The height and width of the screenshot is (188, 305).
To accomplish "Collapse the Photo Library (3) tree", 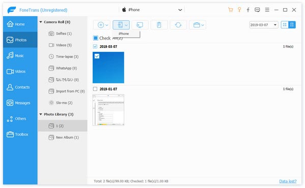I will click(41, 114).
